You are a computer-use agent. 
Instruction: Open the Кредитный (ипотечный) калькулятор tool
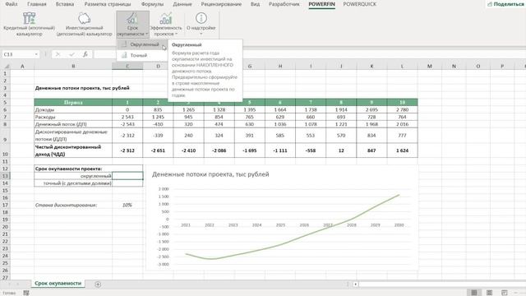30,24
